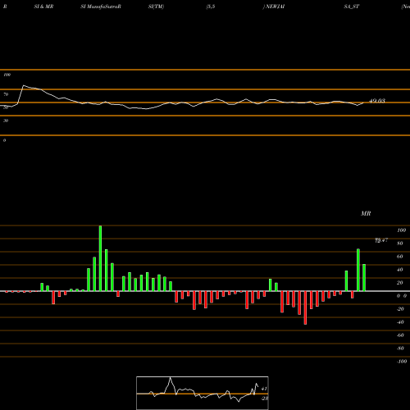Click the RSI line's peak near the left
The height and width of the screenshot is (410, 410).
23,85
